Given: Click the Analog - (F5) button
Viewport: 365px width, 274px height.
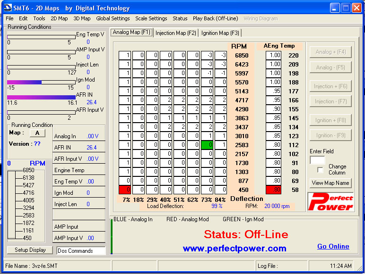Looking at the screenshot, I should point(330,67).
